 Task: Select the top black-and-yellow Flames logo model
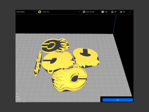click(x=55, y=45)
